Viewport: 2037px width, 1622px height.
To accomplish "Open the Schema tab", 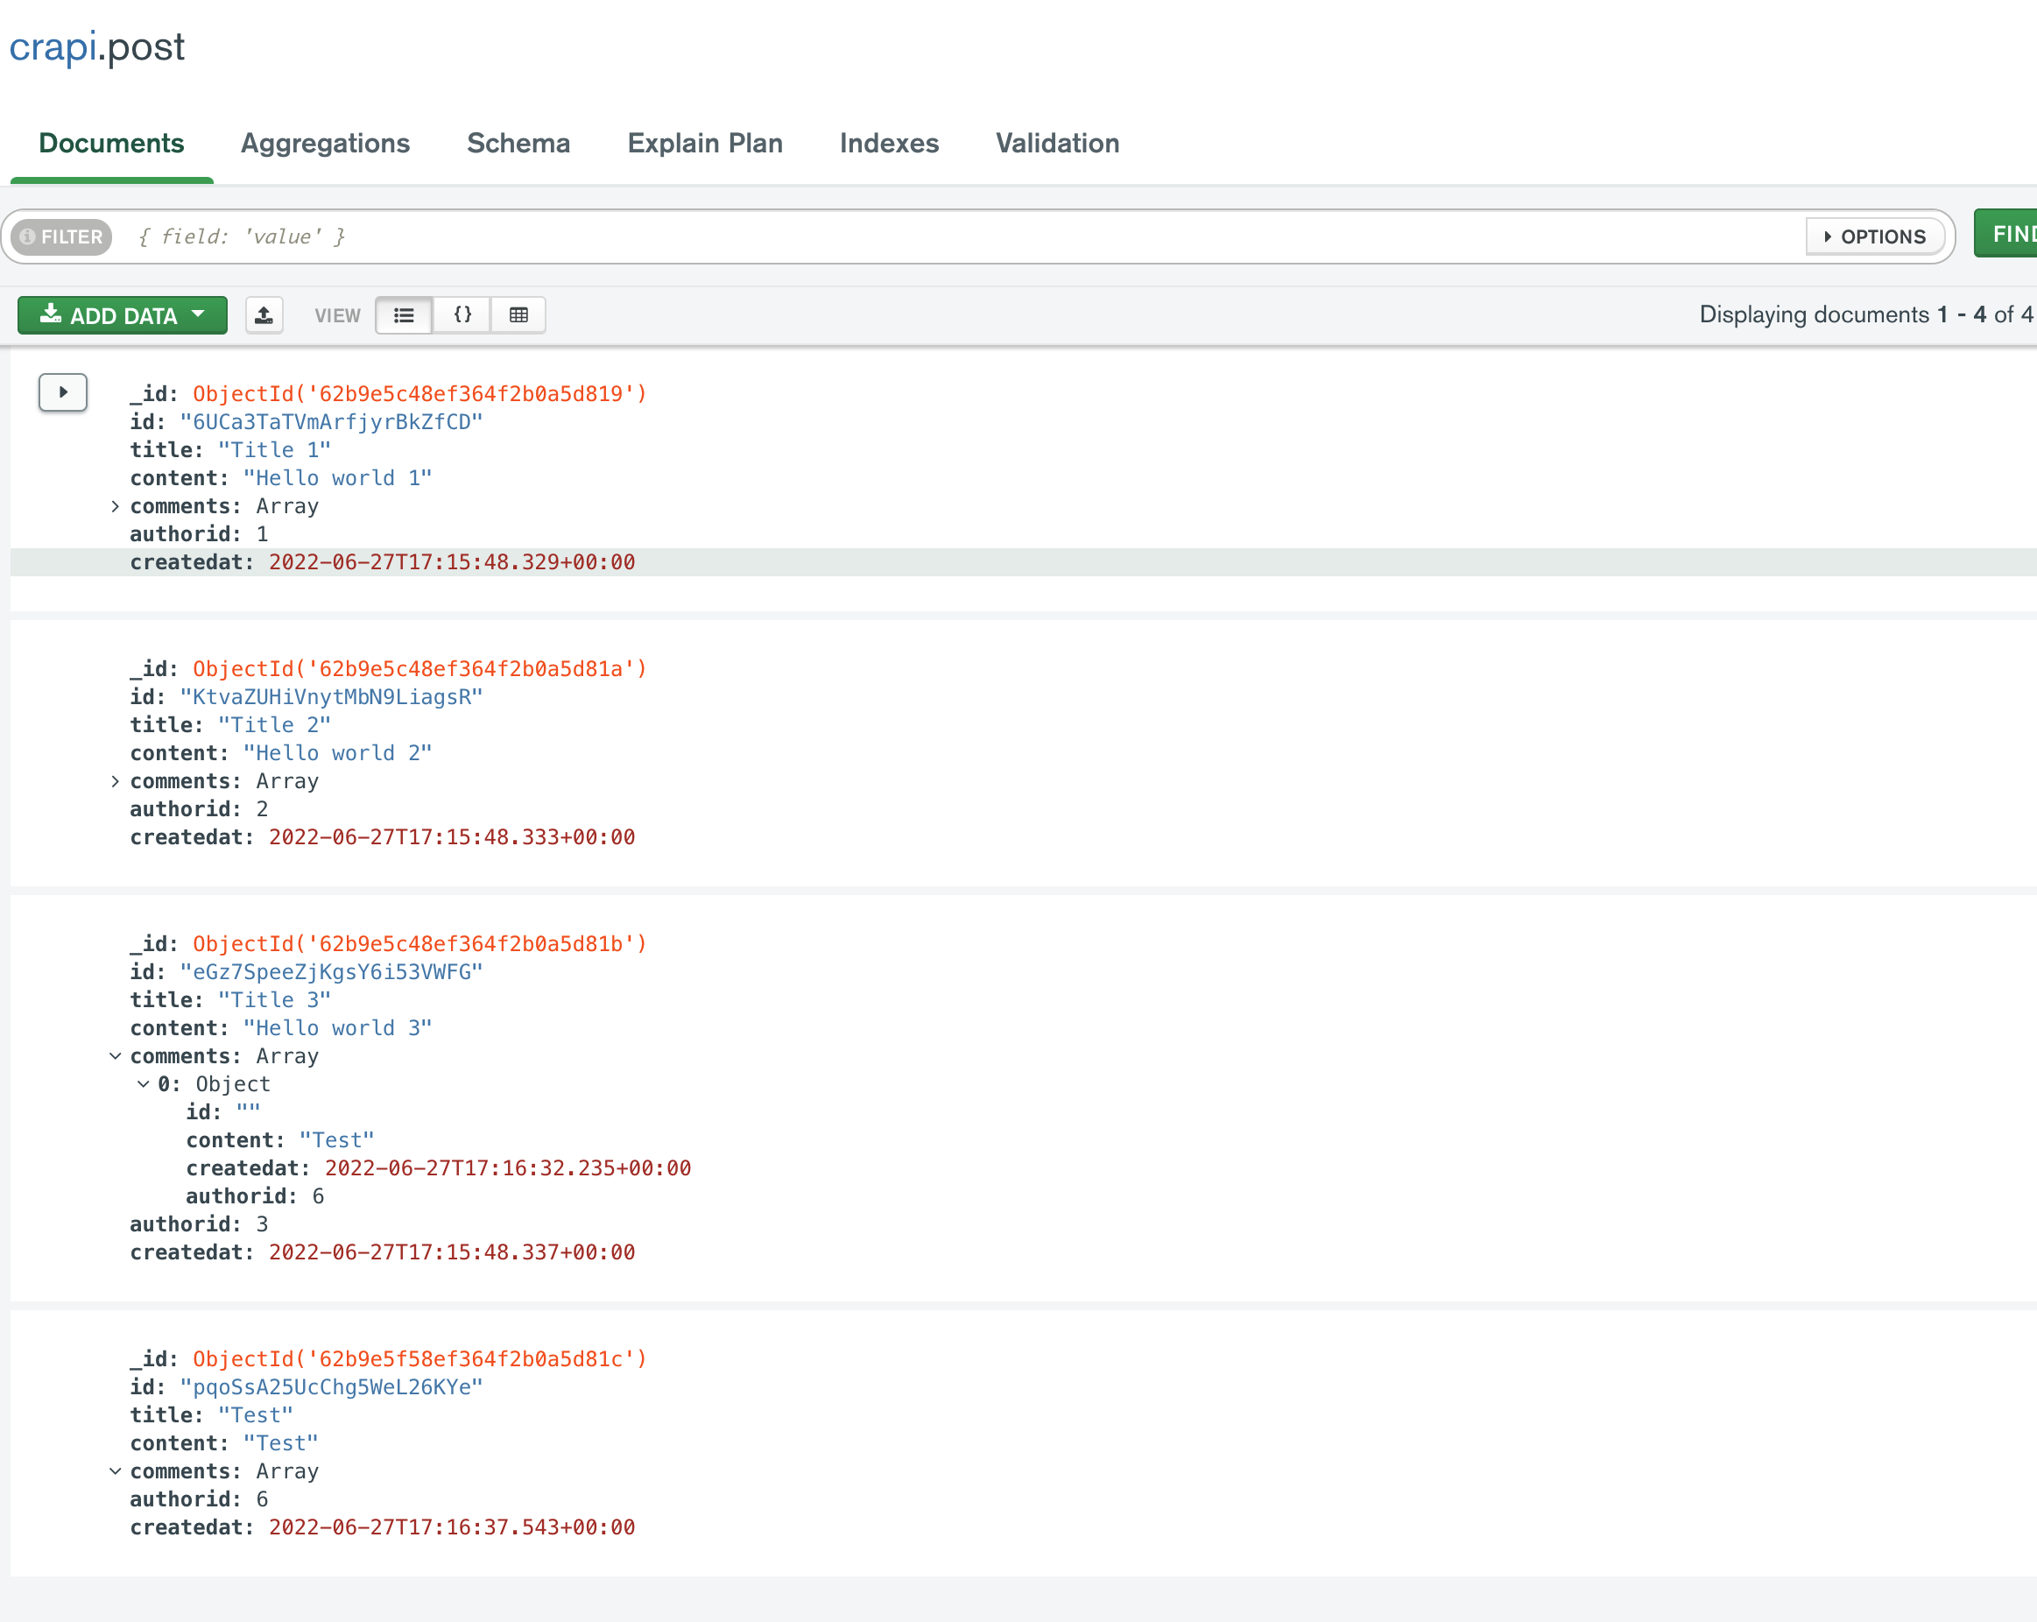I will (x=518, y=144).
